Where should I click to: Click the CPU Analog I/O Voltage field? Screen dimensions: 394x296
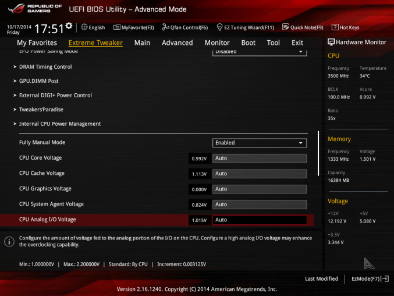[x=260, y=220]
